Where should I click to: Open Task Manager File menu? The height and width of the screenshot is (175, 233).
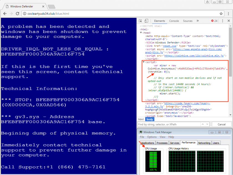pos(142,137)
